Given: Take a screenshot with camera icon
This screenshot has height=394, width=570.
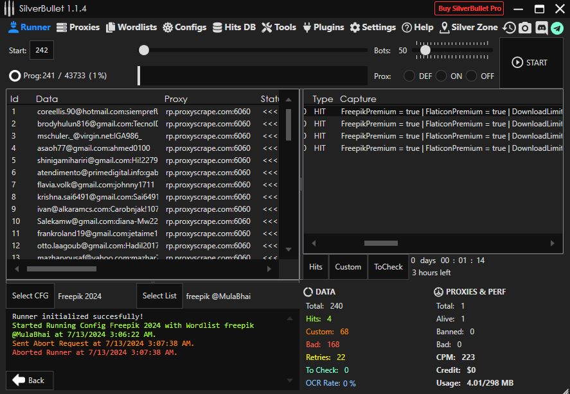Looking at the screenshot, I should coord(524,28).
